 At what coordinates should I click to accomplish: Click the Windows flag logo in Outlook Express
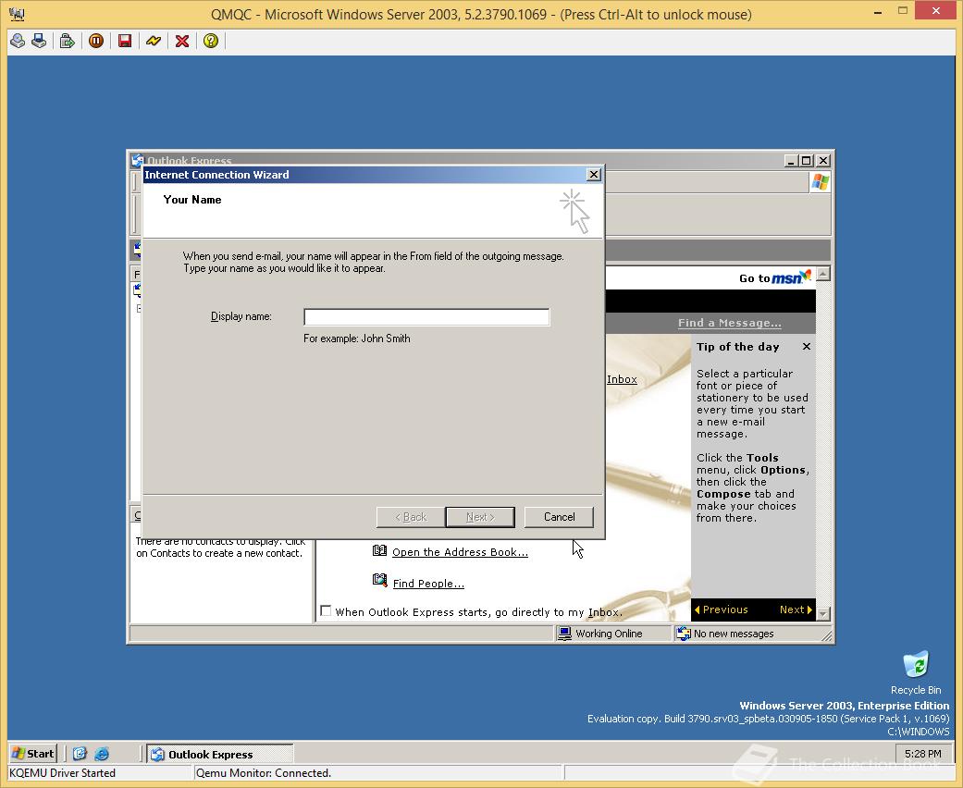(821, 182)
